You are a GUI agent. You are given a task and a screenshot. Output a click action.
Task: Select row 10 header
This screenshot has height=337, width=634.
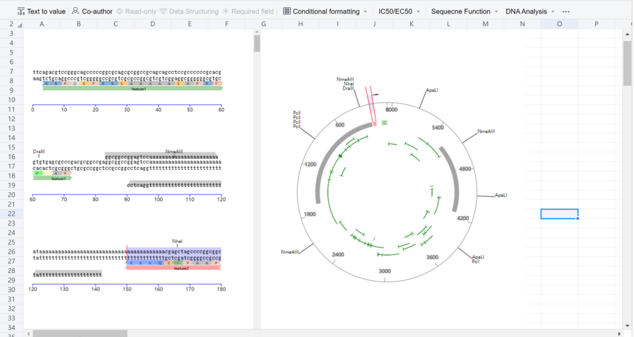click(x=11, y=100)
